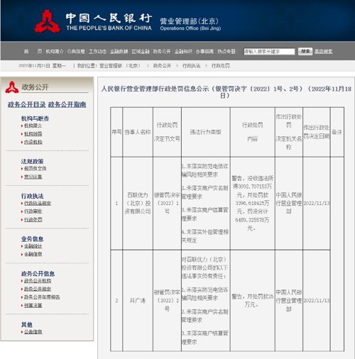Click the table header cell 备注

pyautogui.click(x=337, y=132)
